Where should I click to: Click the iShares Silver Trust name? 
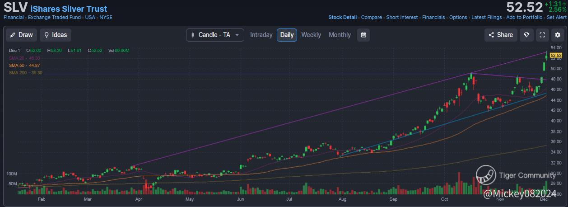[x=69, y=9]
